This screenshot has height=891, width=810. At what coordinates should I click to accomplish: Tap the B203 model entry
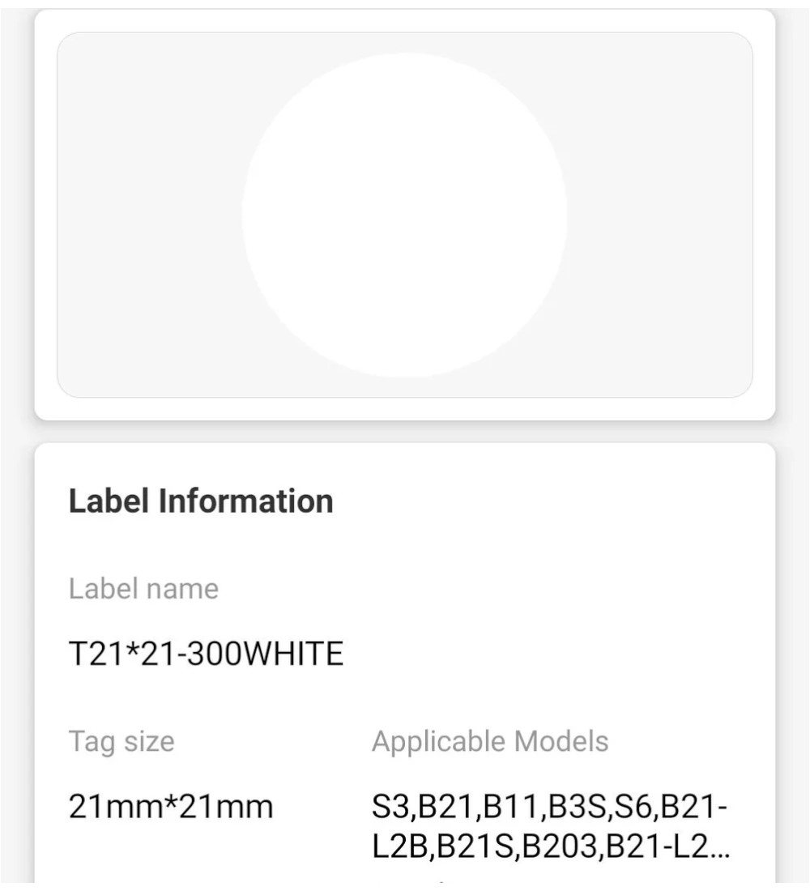point(560,846)
